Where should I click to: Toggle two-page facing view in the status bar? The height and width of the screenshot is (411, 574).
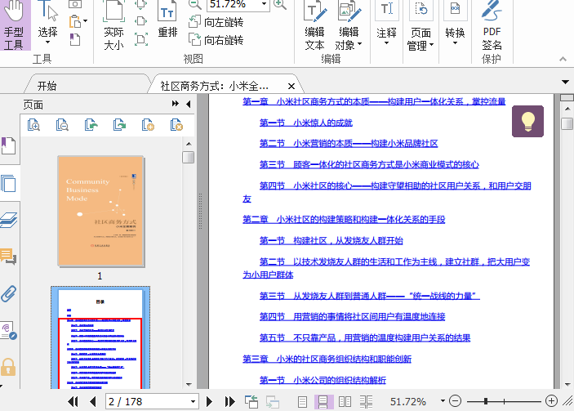345,401
